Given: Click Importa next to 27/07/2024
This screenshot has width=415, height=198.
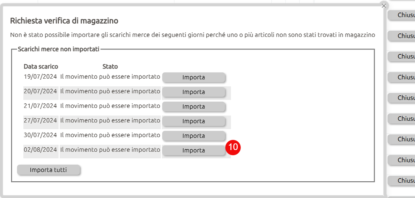Looking at the screenshot, I should click(x=193, y=121).
